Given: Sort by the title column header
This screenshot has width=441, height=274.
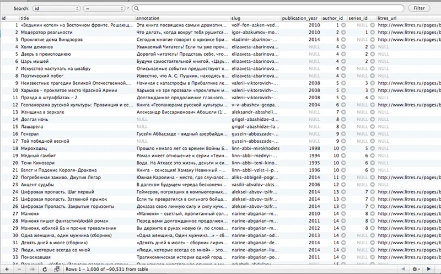Looking at the screenshot, I should (77, 18).
